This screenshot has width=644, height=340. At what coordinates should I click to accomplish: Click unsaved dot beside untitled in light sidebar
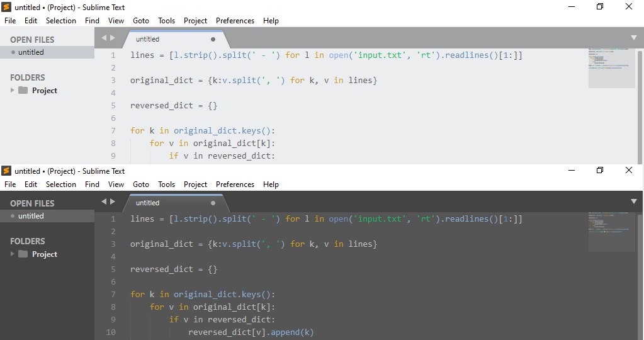(13, 52)
